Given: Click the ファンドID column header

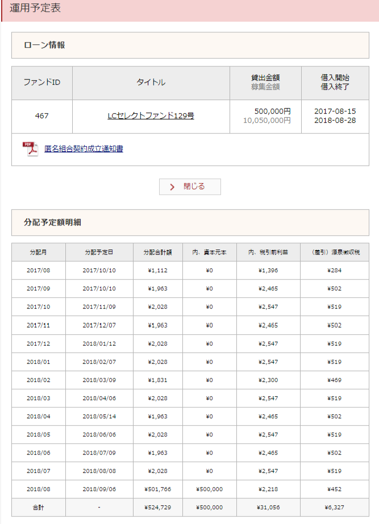Looking at the screenshot, I should pos(42,82).
